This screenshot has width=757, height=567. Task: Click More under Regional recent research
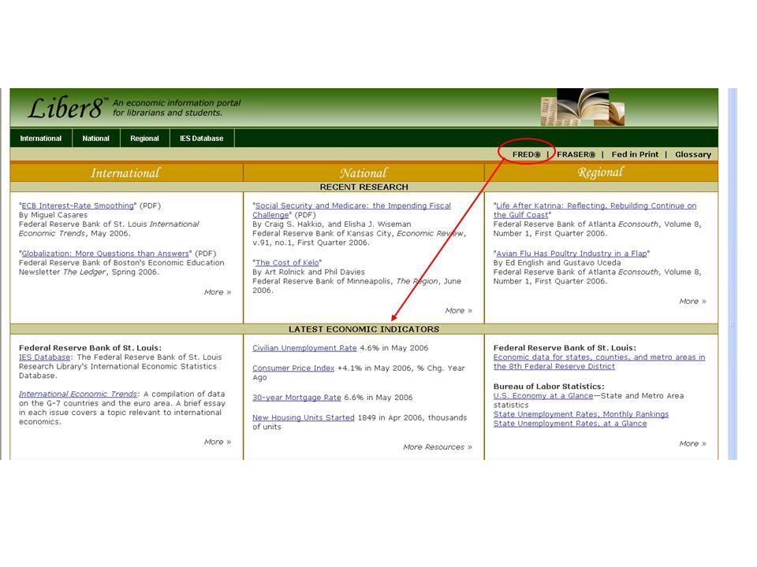click(692, 302)
